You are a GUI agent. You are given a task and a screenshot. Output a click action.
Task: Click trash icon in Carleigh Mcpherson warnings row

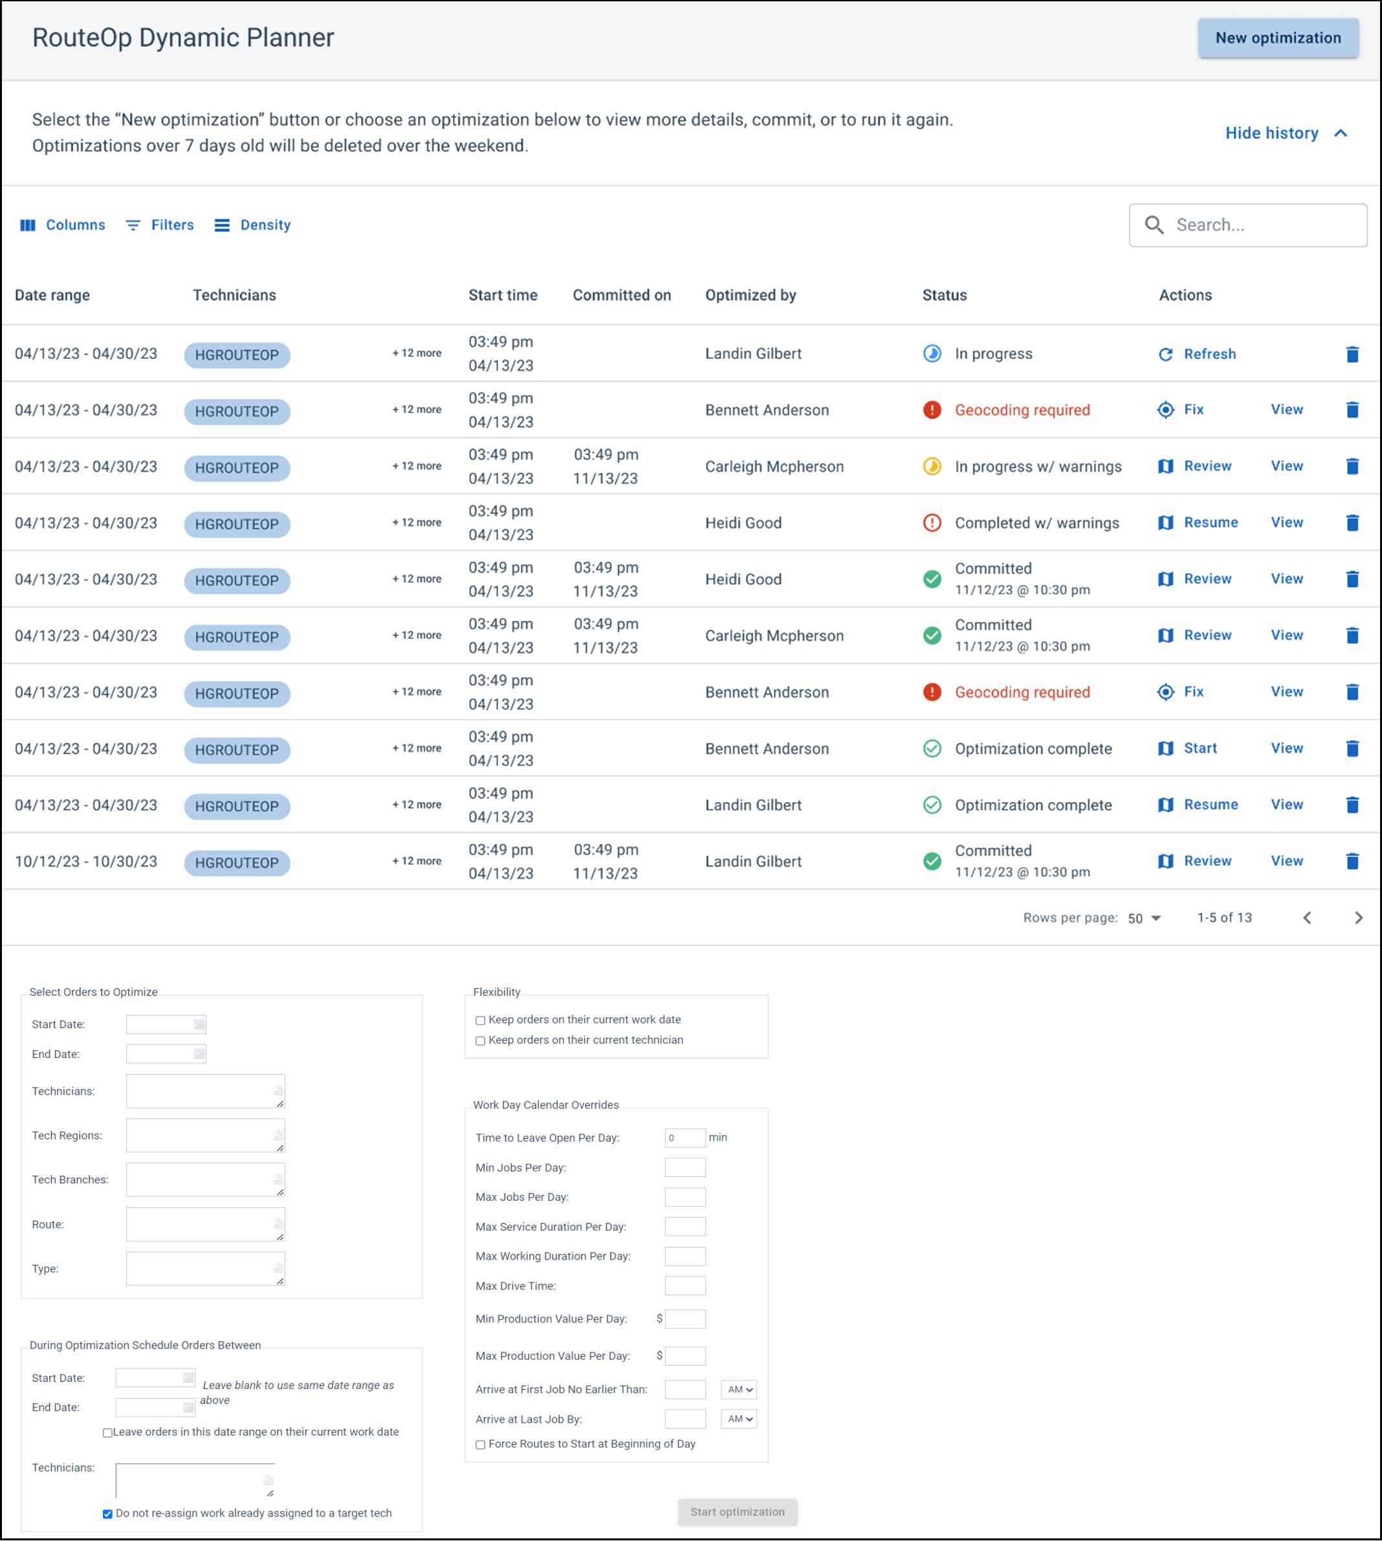point(1352,467)
